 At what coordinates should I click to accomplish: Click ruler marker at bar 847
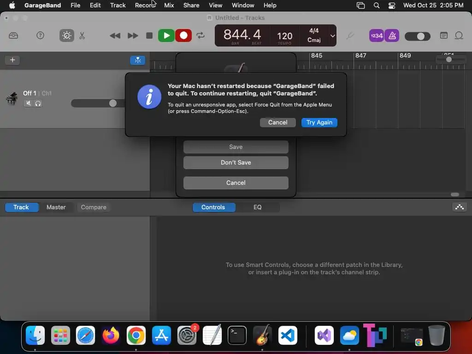(360, 56)
